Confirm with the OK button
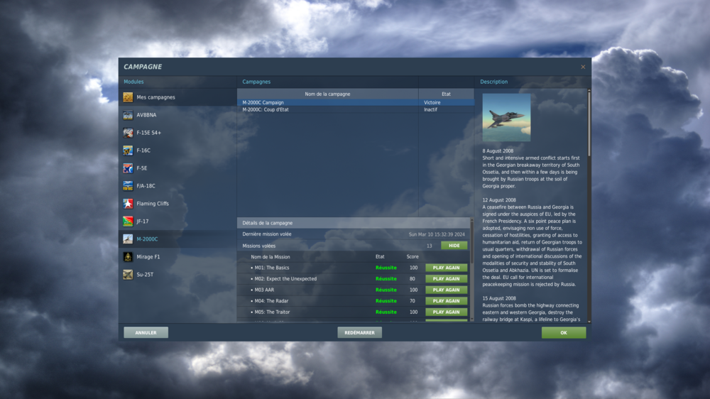The image size is (710, 399). 564,332
